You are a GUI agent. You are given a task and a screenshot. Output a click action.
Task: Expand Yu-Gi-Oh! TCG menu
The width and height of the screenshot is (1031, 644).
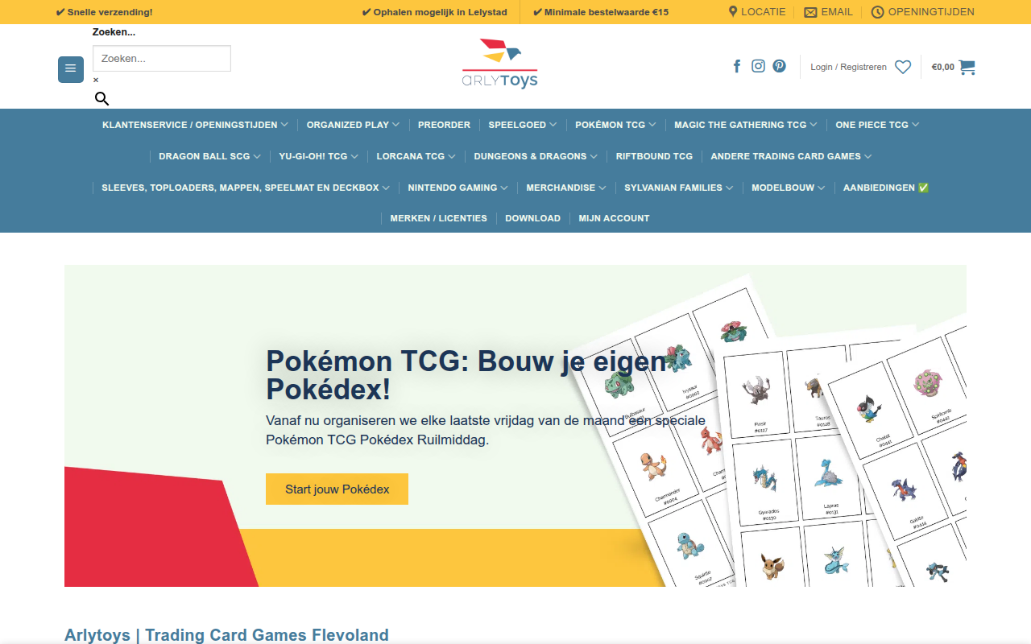point(319,156)
